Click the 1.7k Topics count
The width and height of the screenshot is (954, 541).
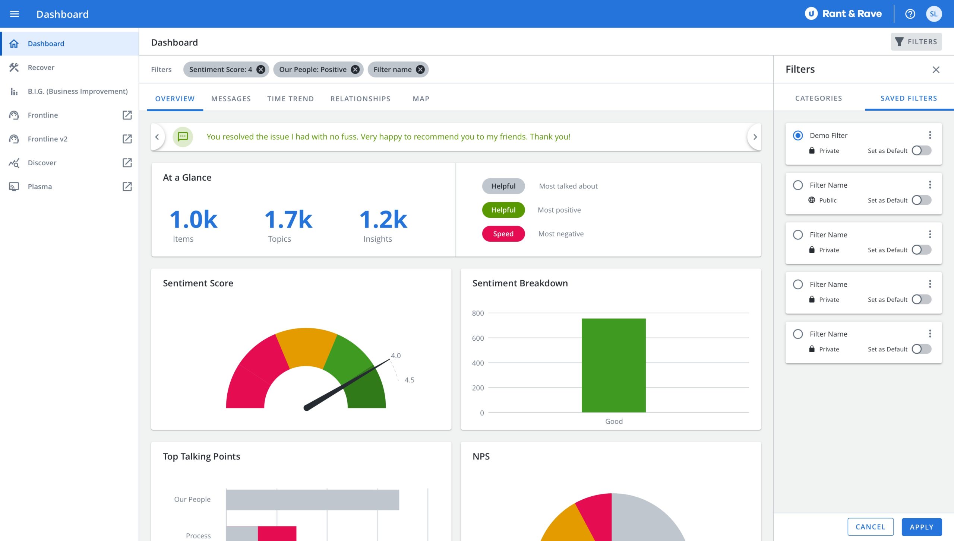click(288, 219)
